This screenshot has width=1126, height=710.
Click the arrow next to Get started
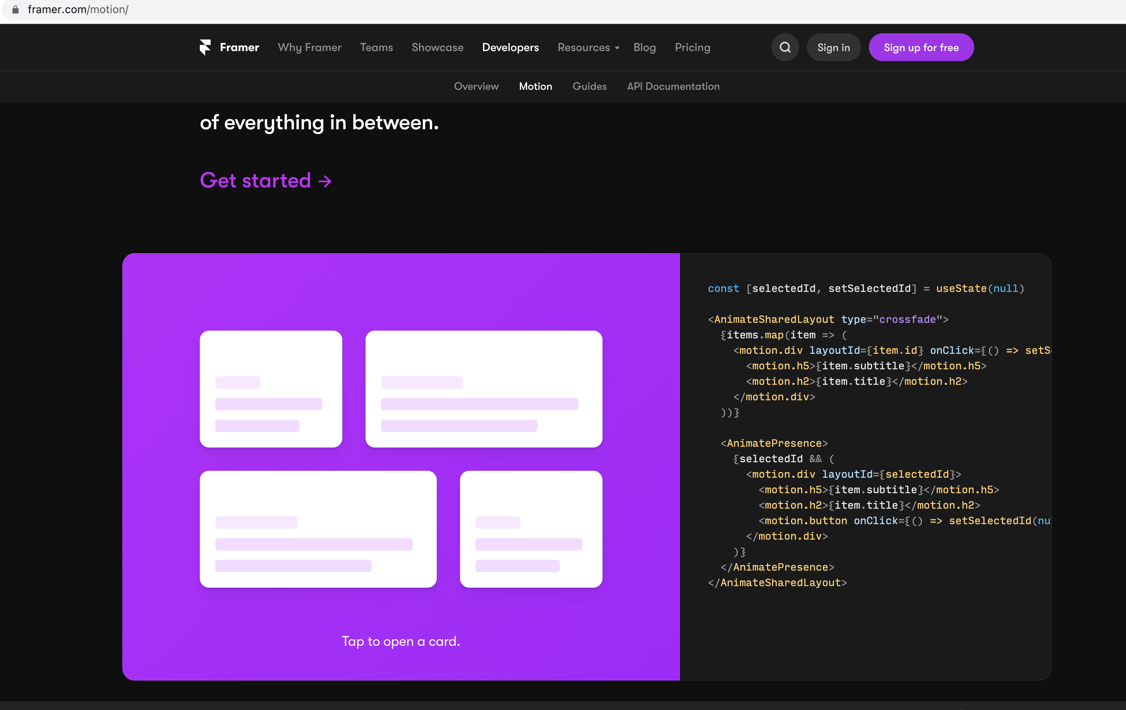[x=324, y=181]
